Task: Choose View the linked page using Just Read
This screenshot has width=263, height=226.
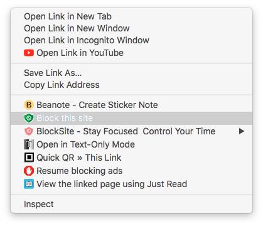Action: tap(131, 184)
